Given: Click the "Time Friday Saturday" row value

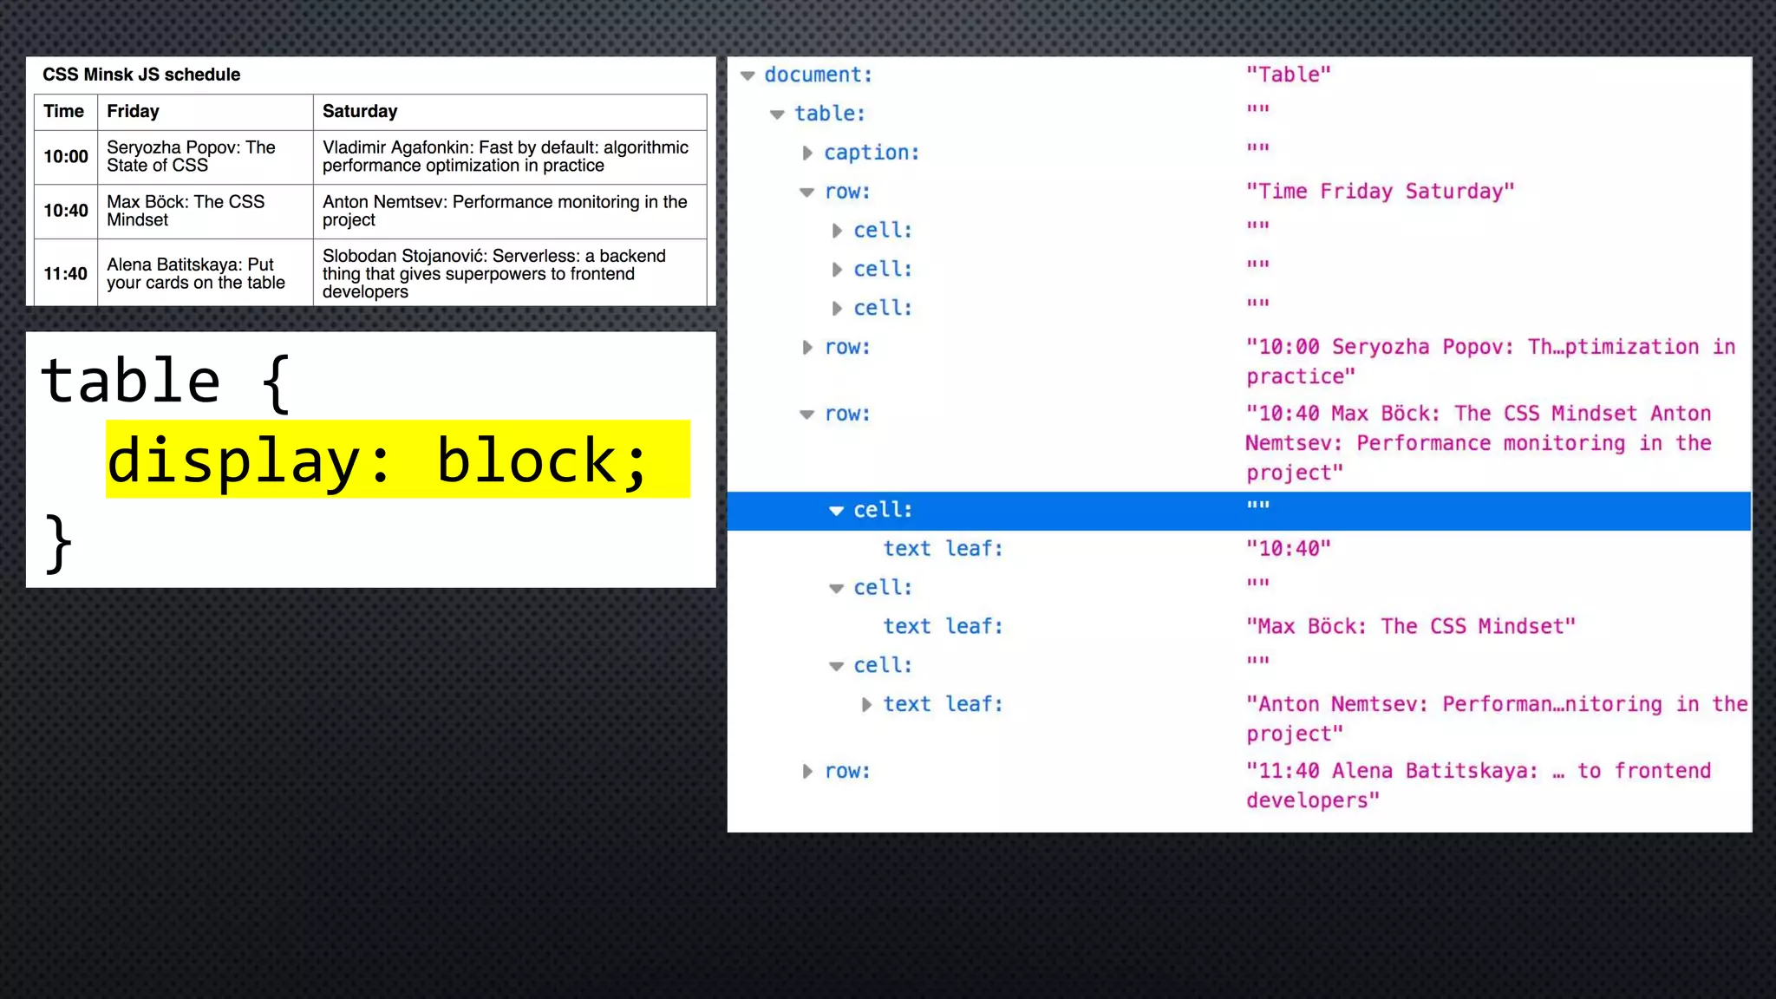Looking at the screenshot, I should [1380, 191].
